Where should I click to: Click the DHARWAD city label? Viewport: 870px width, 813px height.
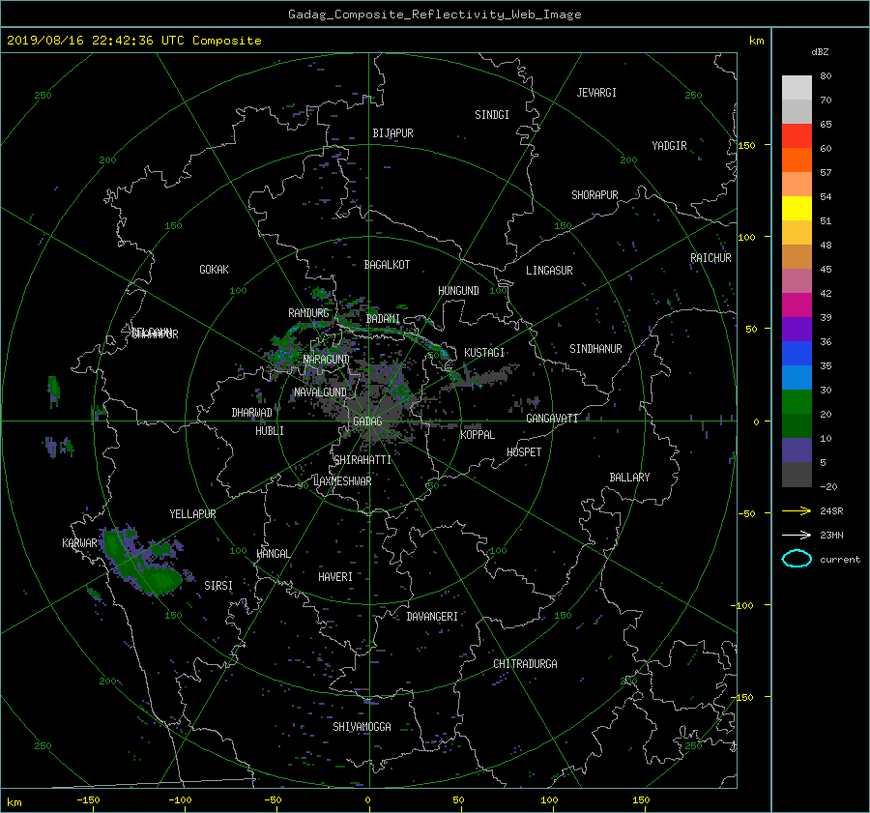[x=252, y=413]
